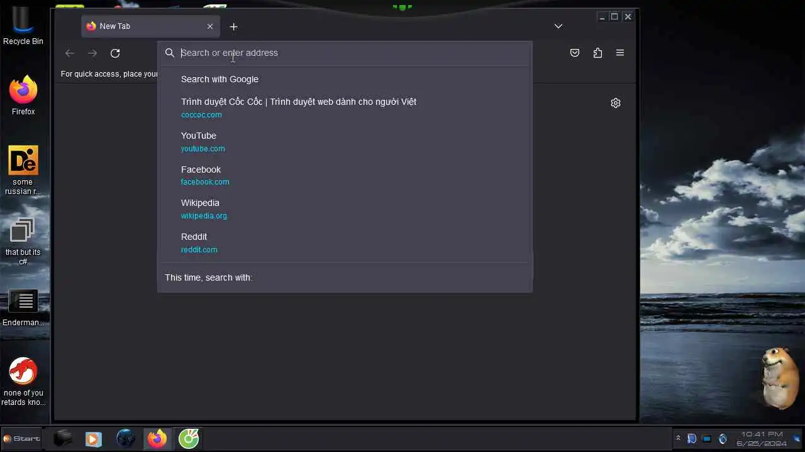Open new tab page settings gear
Viewport: 805px width, 452px height.
coord(616,103)
